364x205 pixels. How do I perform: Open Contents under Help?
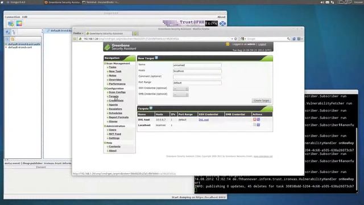point(115,147)
